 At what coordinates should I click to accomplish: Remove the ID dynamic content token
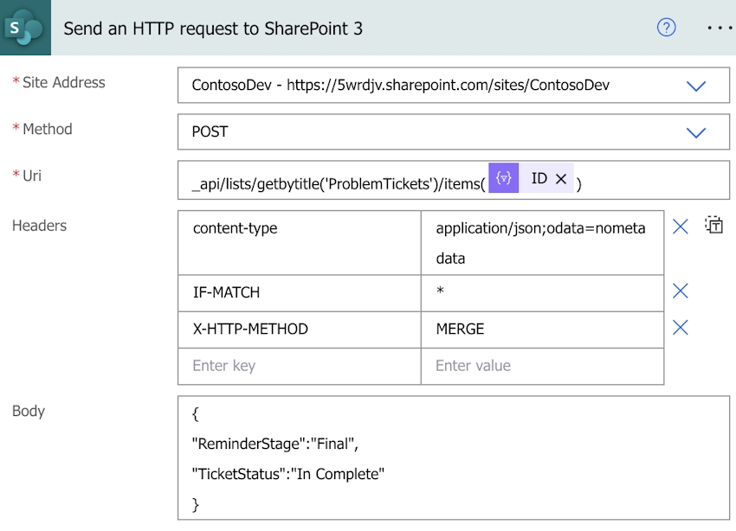click(561, 178)
